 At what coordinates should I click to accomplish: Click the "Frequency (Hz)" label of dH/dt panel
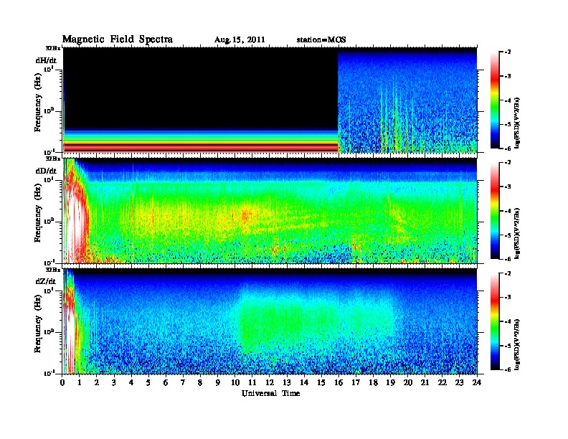click(38, 103)
